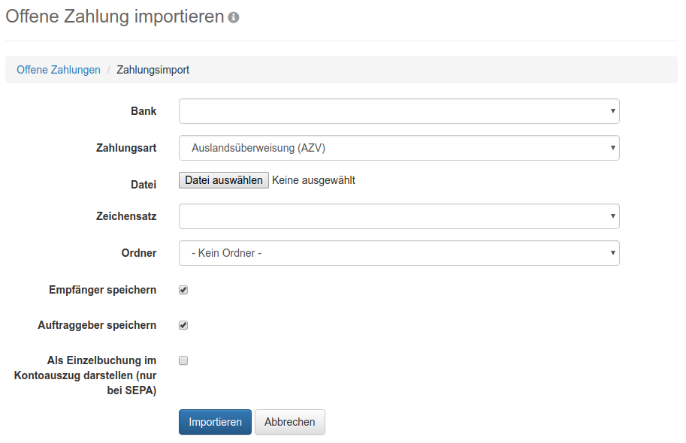The image size is (686, 443).
Task: Click the Zeichensatz field label
Action: [126, 216]
